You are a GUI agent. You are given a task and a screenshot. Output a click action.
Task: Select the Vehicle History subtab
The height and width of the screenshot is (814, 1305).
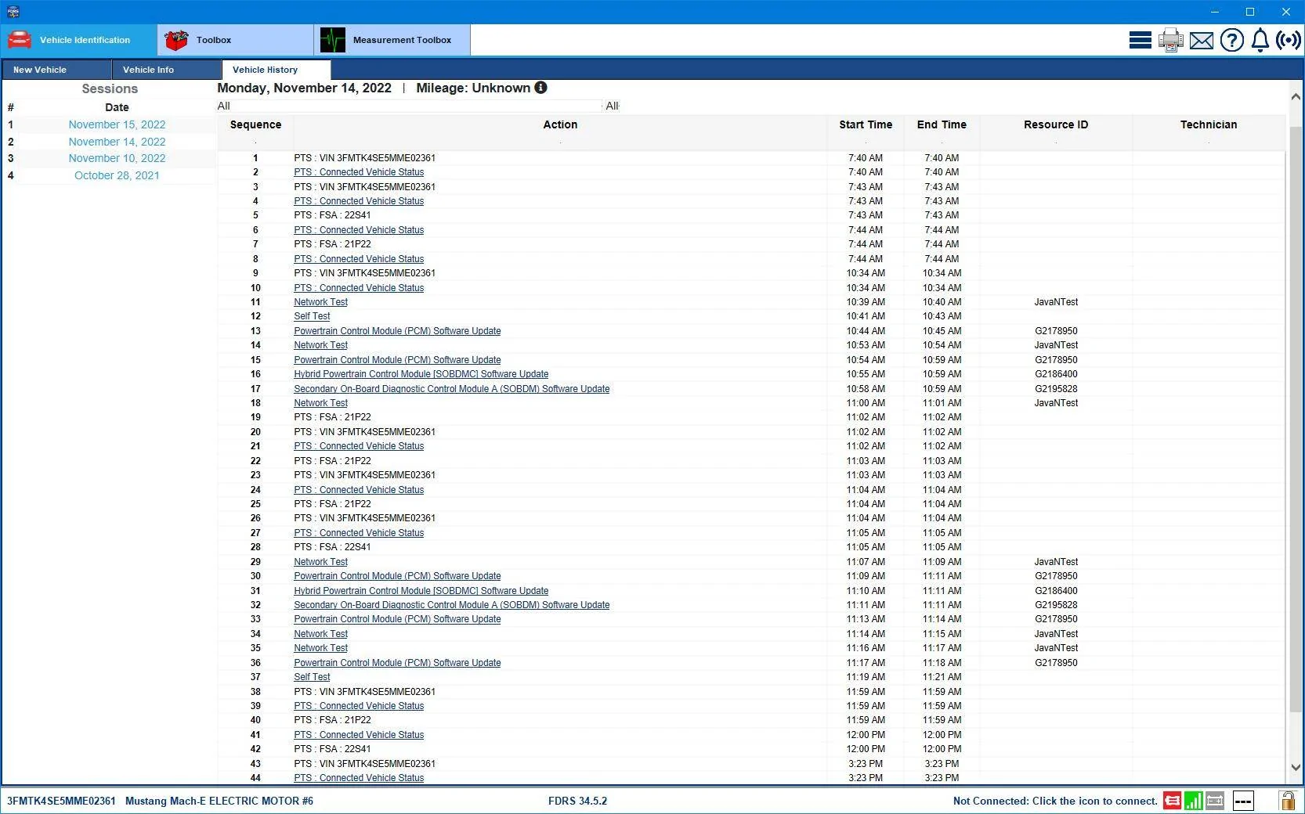coord(276,70)
